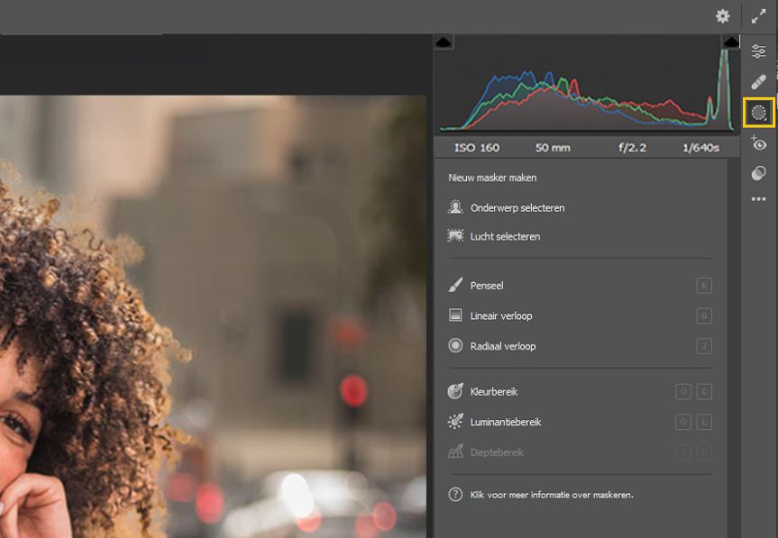This screenshot has height=538, width=778.
Task: Open the Edit sliders panel icon
Action: [758, 51]
